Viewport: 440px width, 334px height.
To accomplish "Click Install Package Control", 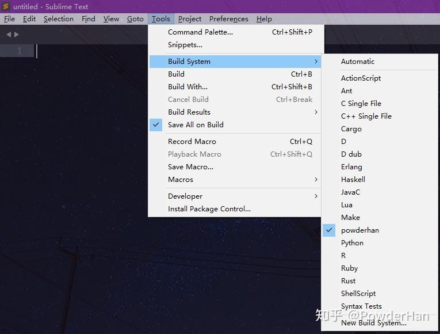I will (235, 209).
